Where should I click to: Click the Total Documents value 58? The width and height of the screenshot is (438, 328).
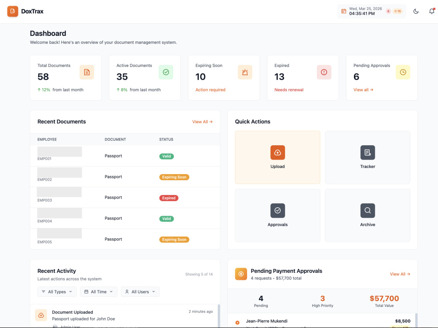(43, 77)
